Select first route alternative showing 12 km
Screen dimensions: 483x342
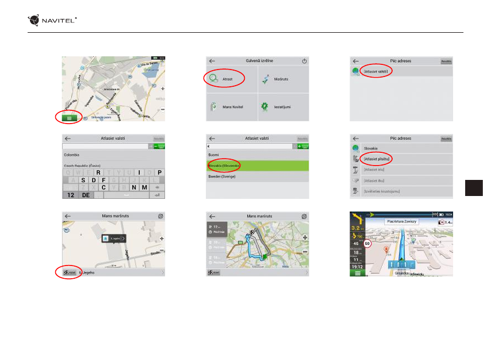[x=217, y=229]
